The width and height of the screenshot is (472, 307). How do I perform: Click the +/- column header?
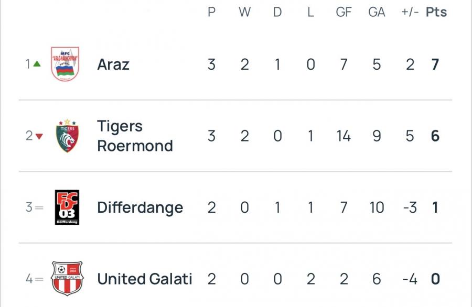pos(410,12)
